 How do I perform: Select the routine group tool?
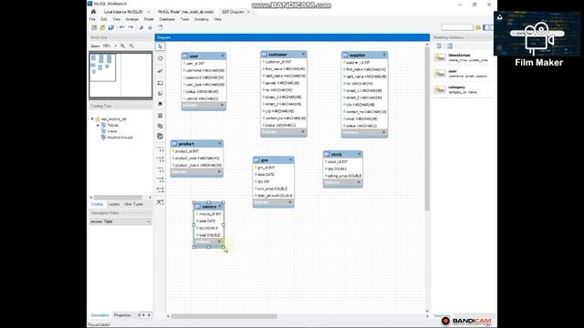[x=161, y=137]
